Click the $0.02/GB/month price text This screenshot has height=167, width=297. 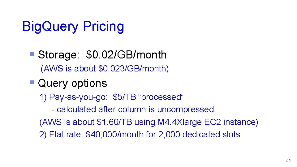tap(126, 55)
